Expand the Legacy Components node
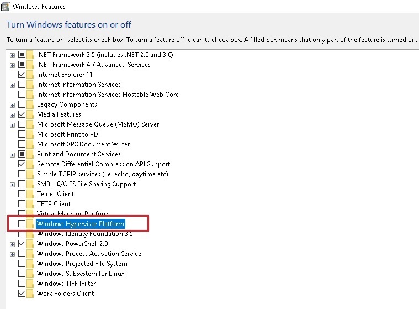 pyautogui.click(x=12, y=105)
